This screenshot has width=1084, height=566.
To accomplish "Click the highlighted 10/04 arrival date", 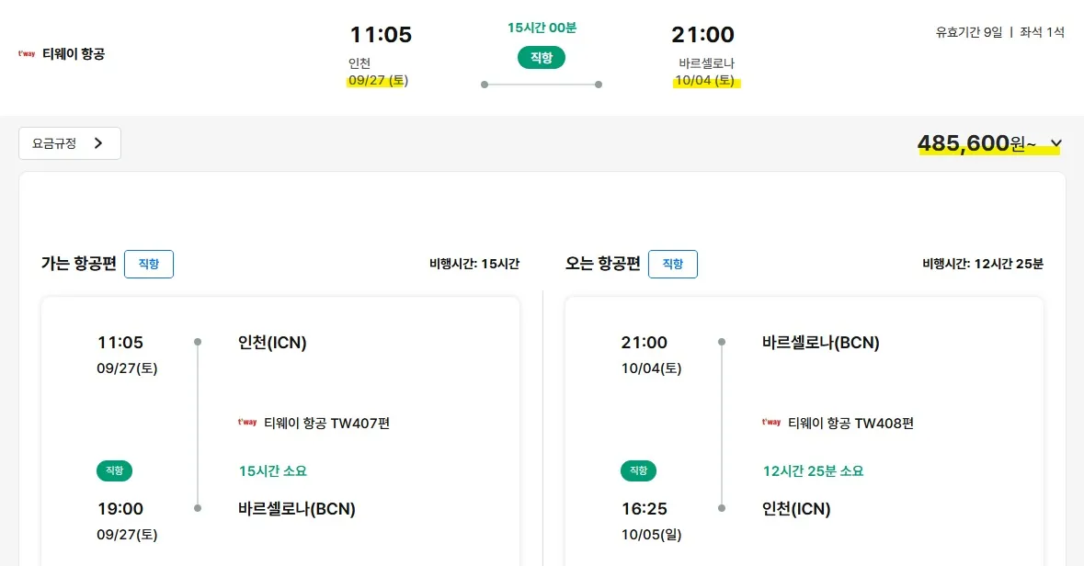I will click(x=705, y=81).
